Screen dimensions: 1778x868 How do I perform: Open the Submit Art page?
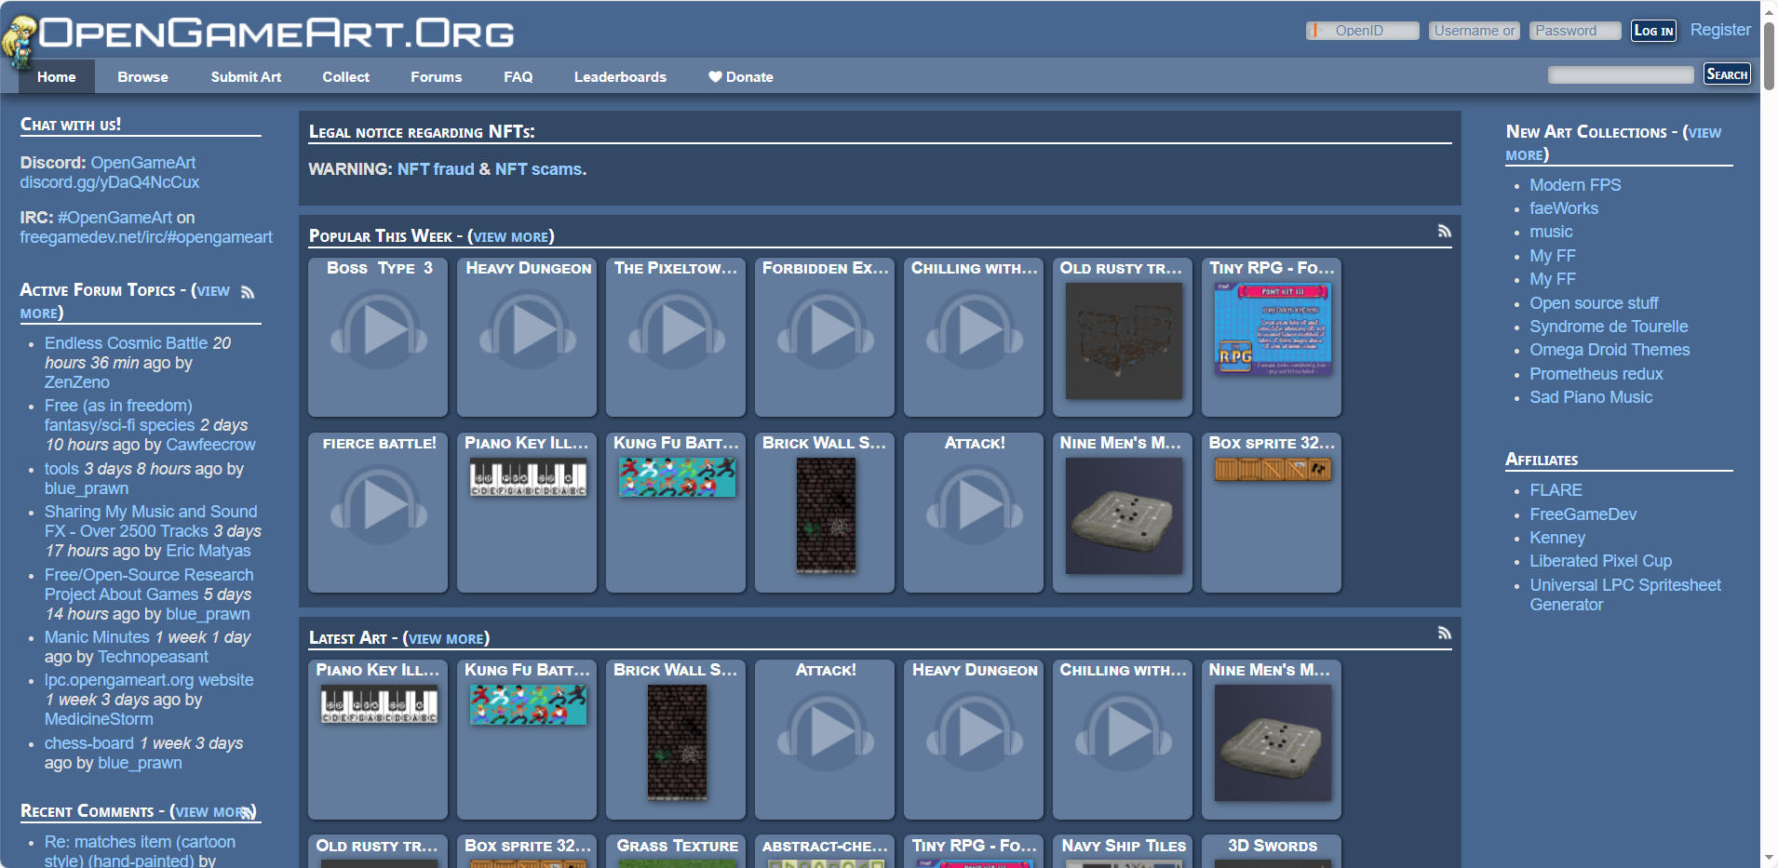pyautogui.click(x=246, y=77)
